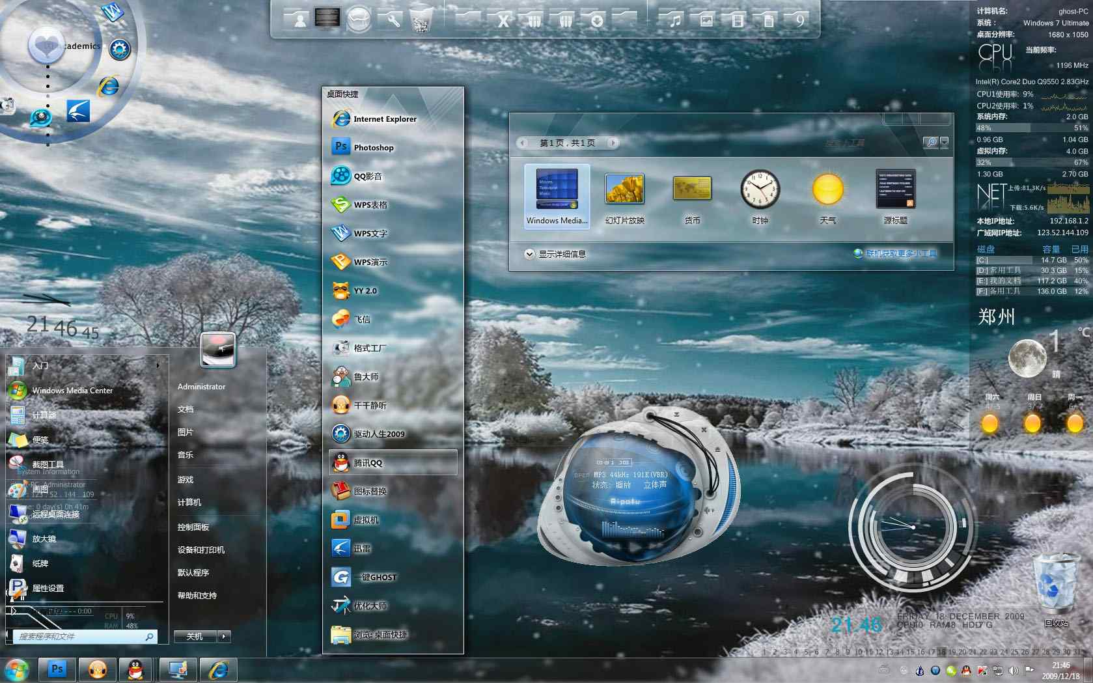
Task: Click the Start orb on taskbar
Action: (x=16, y=669)
